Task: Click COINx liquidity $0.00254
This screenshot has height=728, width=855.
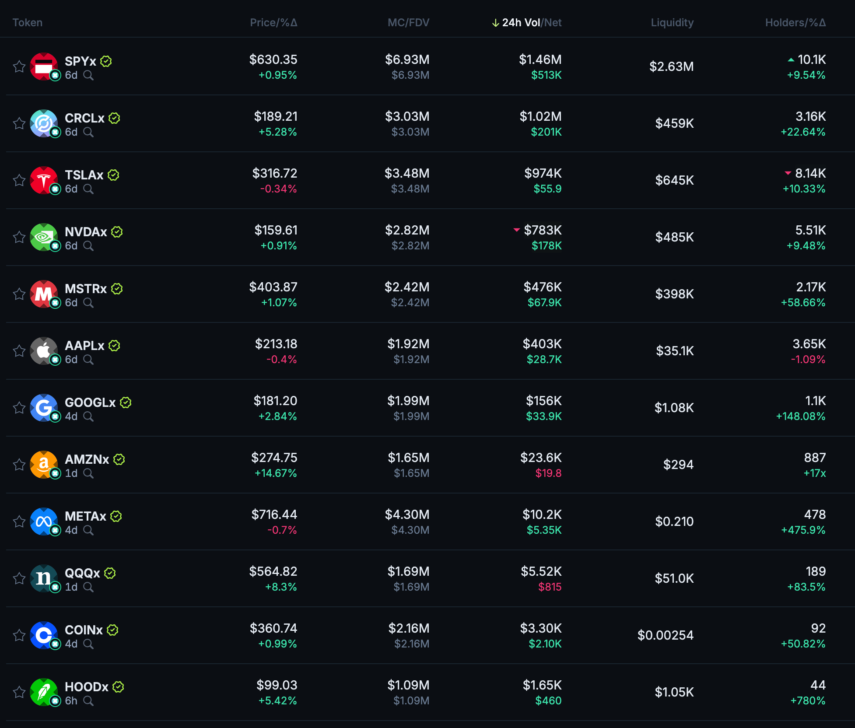Action: click(666, 635)
